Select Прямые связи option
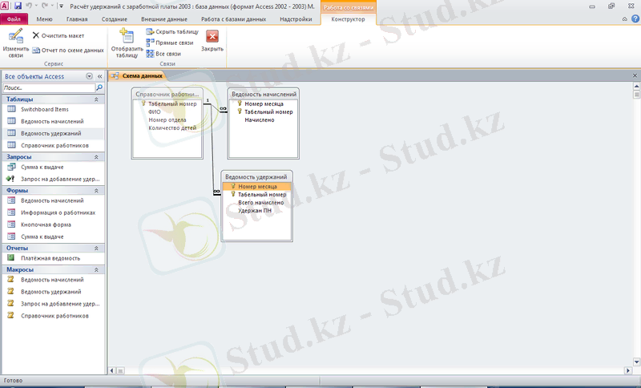This screenshot has height=388, width=641. click(170, 42)
